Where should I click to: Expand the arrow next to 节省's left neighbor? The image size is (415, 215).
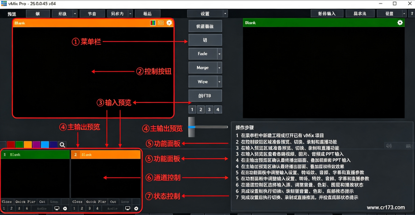(x=75, y=14)
